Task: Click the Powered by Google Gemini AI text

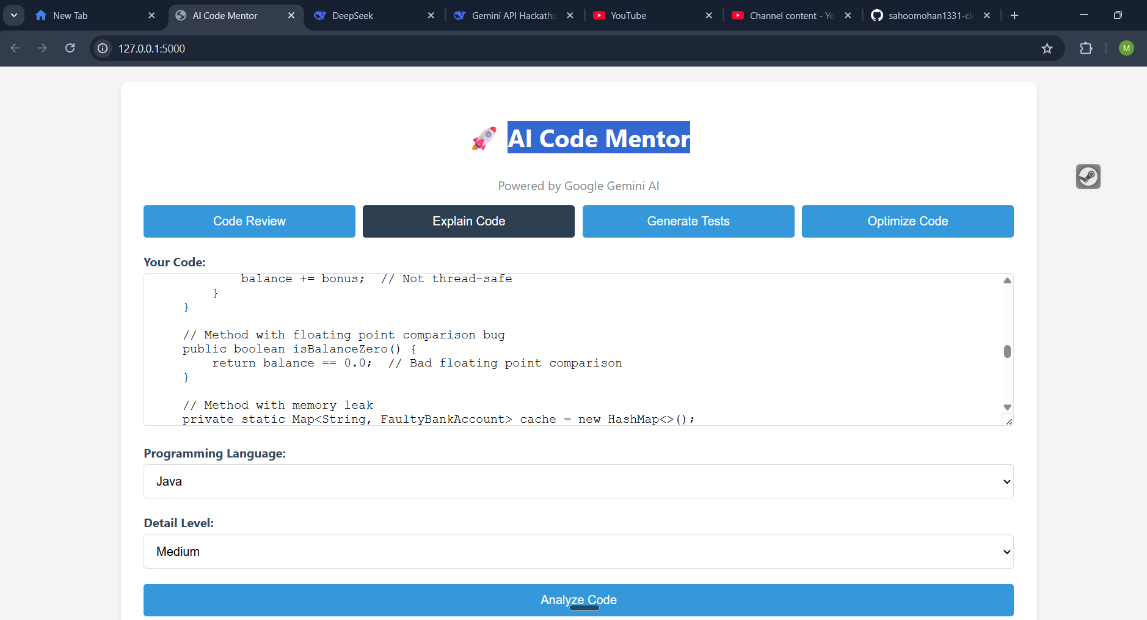Action: (578, 186)
